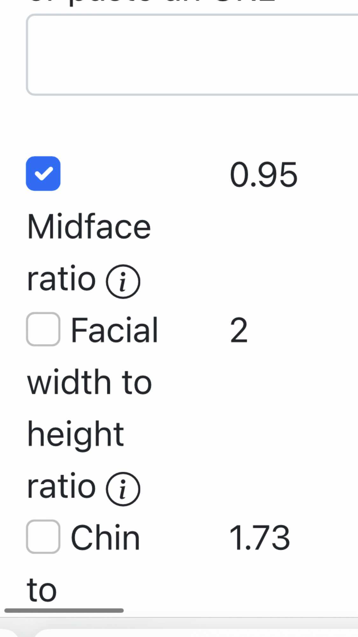Click the horizontal scrollbar thumb
358x637 pixels.
click(x=64, y=610)
